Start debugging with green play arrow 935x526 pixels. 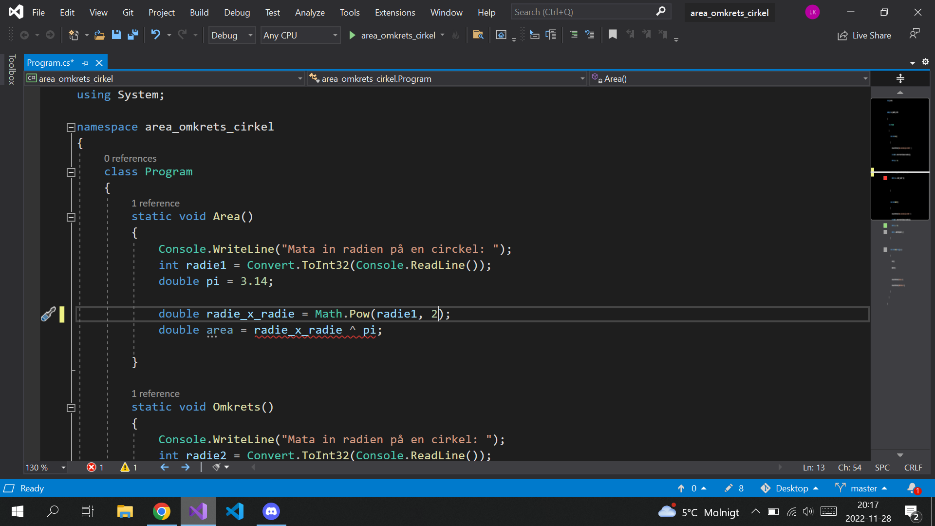coord(352,35)
